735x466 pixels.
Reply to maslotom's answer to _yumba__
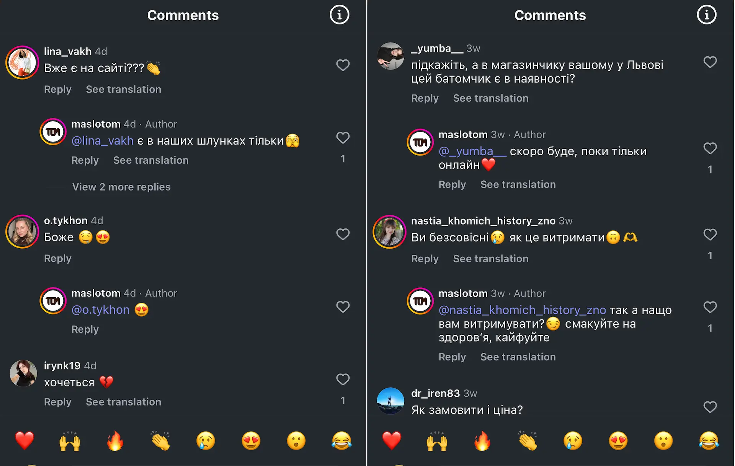pyautogui.click(x=452, y=184)
